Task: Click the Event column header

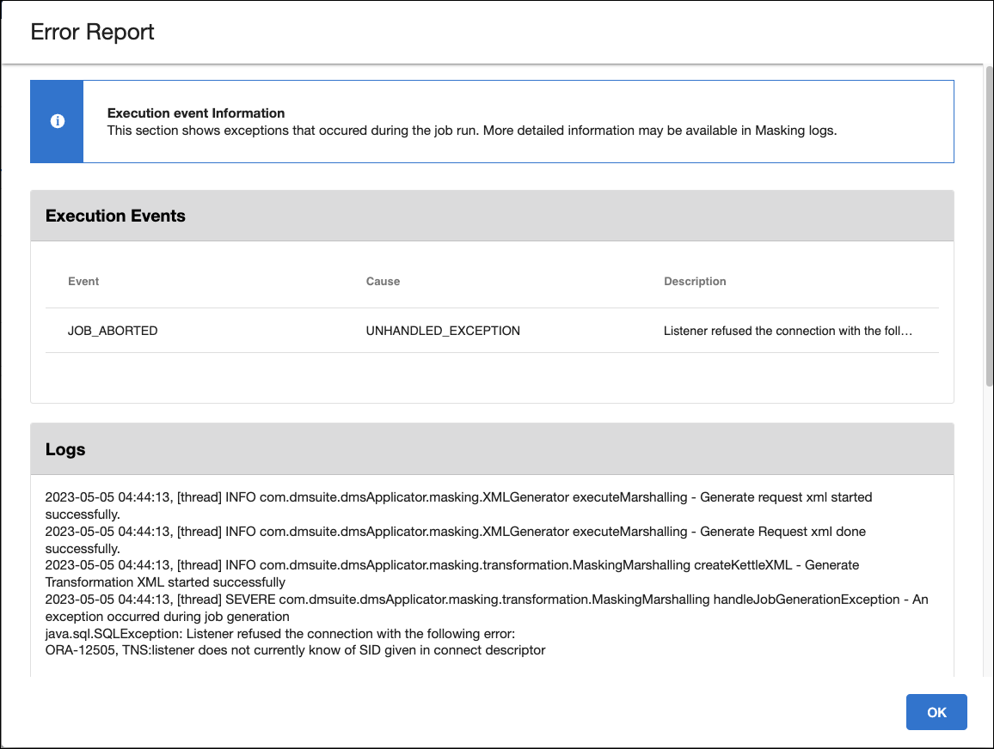Action: (83, 282)
